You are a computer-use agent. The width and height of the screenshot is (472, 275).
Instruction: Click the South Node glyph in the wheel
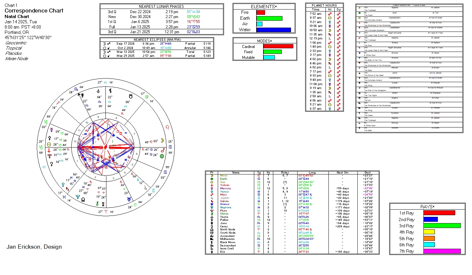[x=130, y=97]
